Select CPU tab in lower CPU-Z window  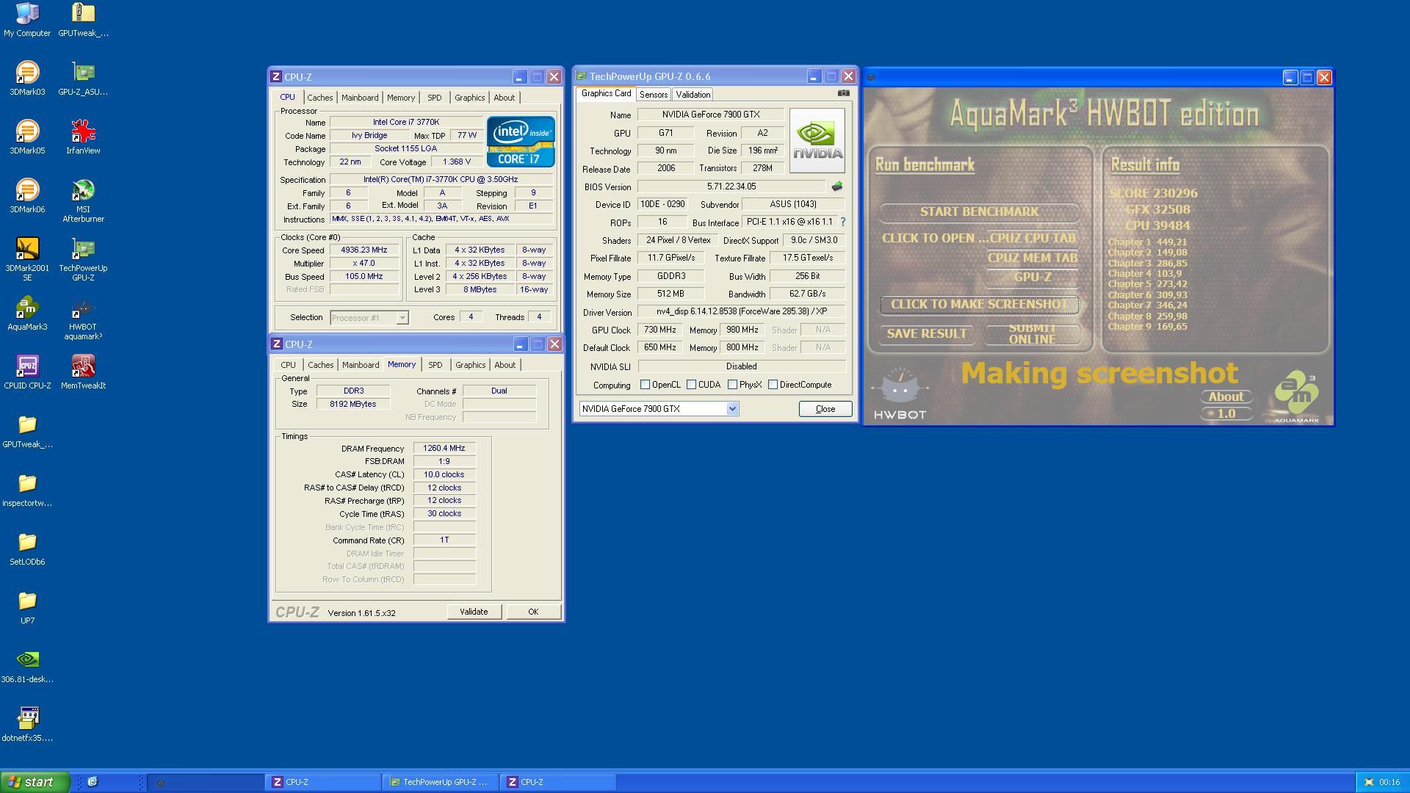pyautogui.click(x=288, y=365)
